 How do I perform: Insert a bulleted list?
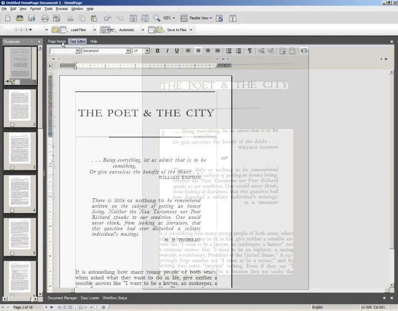[x=229, y=51]
